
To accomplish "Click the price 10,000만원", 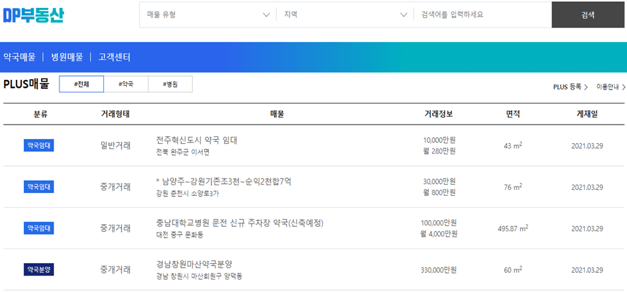I will coord(439,140).
